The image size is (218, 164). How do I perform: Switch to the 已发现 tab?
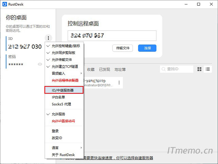pos(105,69)
